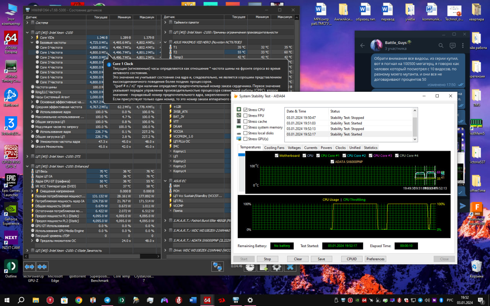Launch Epic Games Launcher desktop icon
Image resolution: width=490 pixels, height=306 pixels.
tap(11, 186)
